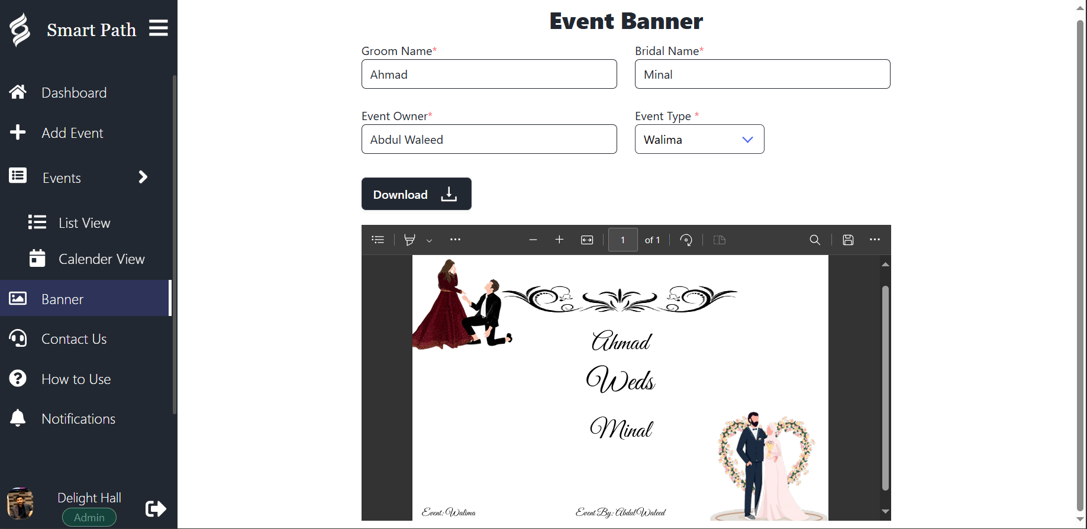Focus the Groom Name input field

tap(489, 75)
